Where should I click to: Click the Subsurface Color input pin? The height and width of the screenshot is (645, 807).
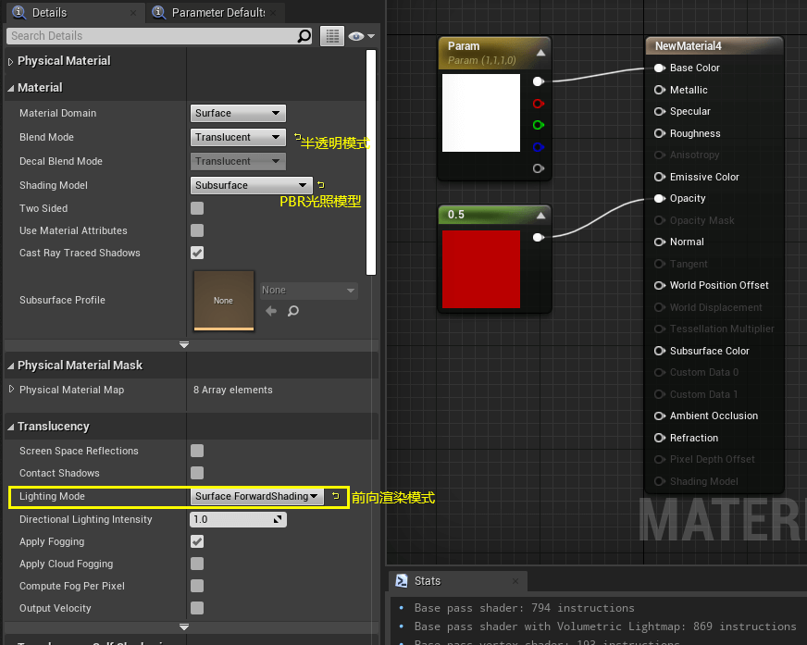659,351
